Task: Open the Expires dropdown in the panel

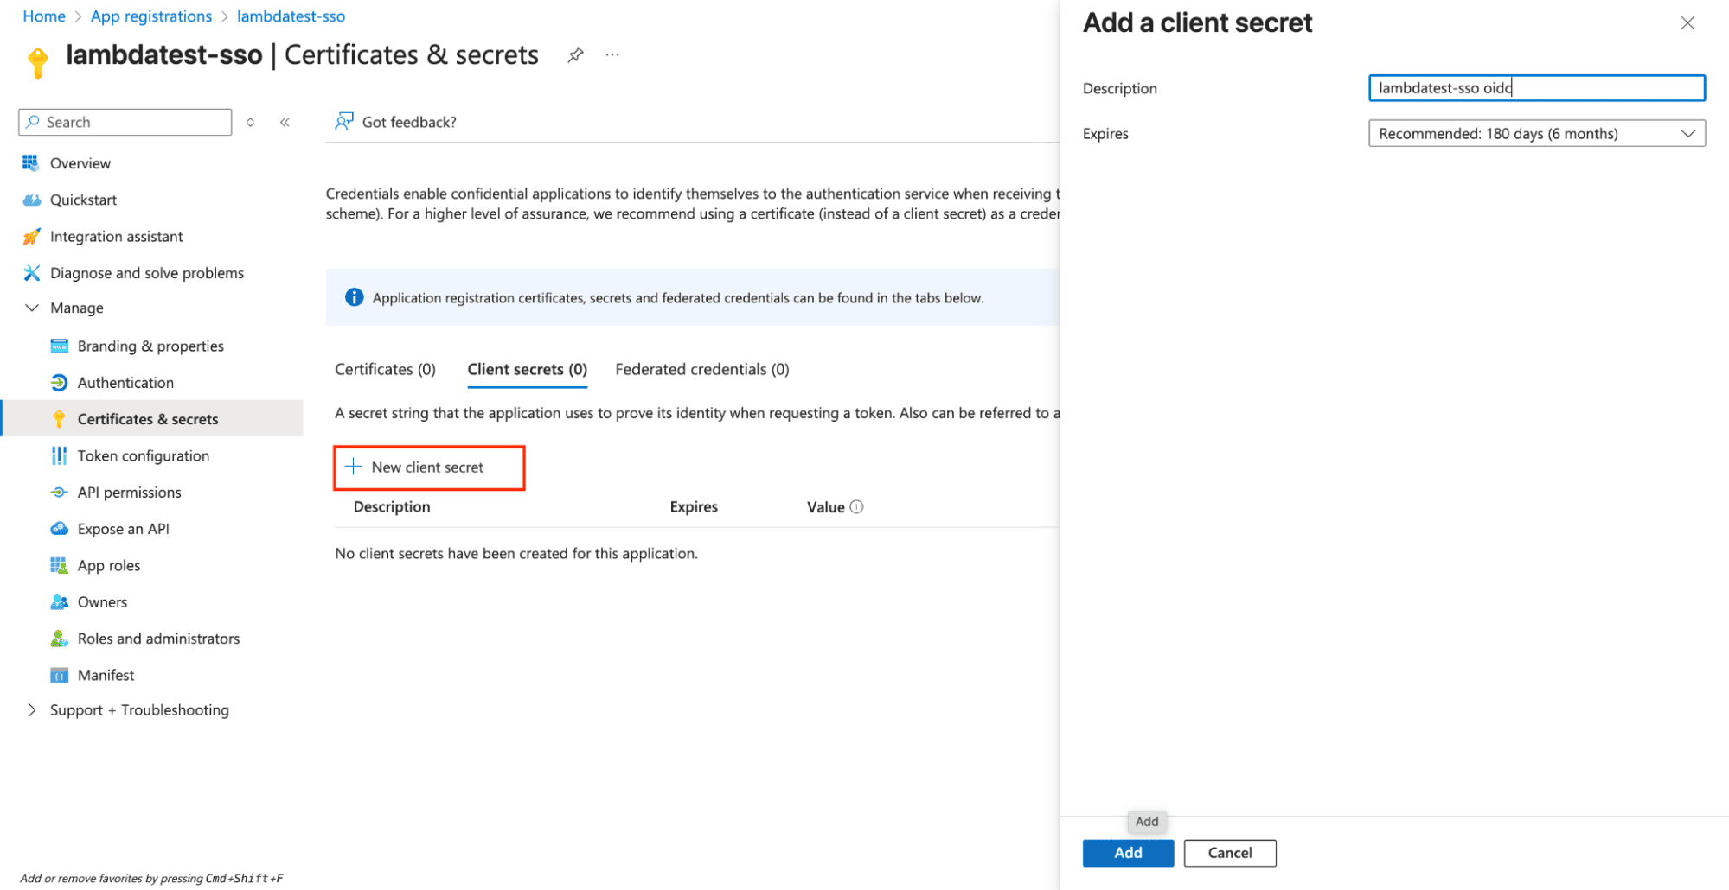Action: click(x=1535, y=133)
